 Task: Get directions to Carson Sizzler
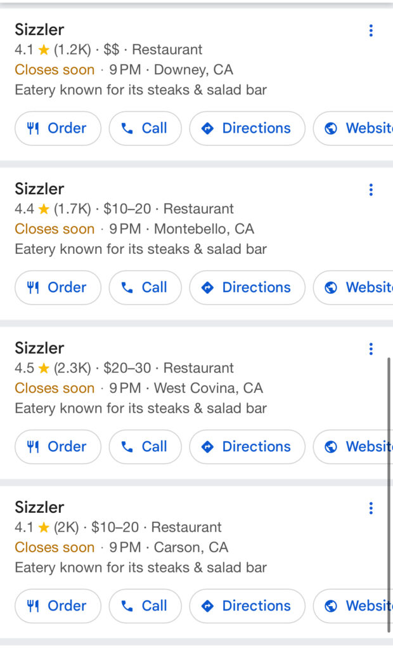[247, 606]
